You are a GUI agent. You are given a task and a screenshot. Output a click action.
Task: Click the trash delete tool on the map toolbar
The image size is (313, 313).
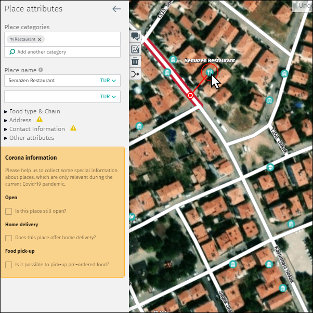point(135,61)
